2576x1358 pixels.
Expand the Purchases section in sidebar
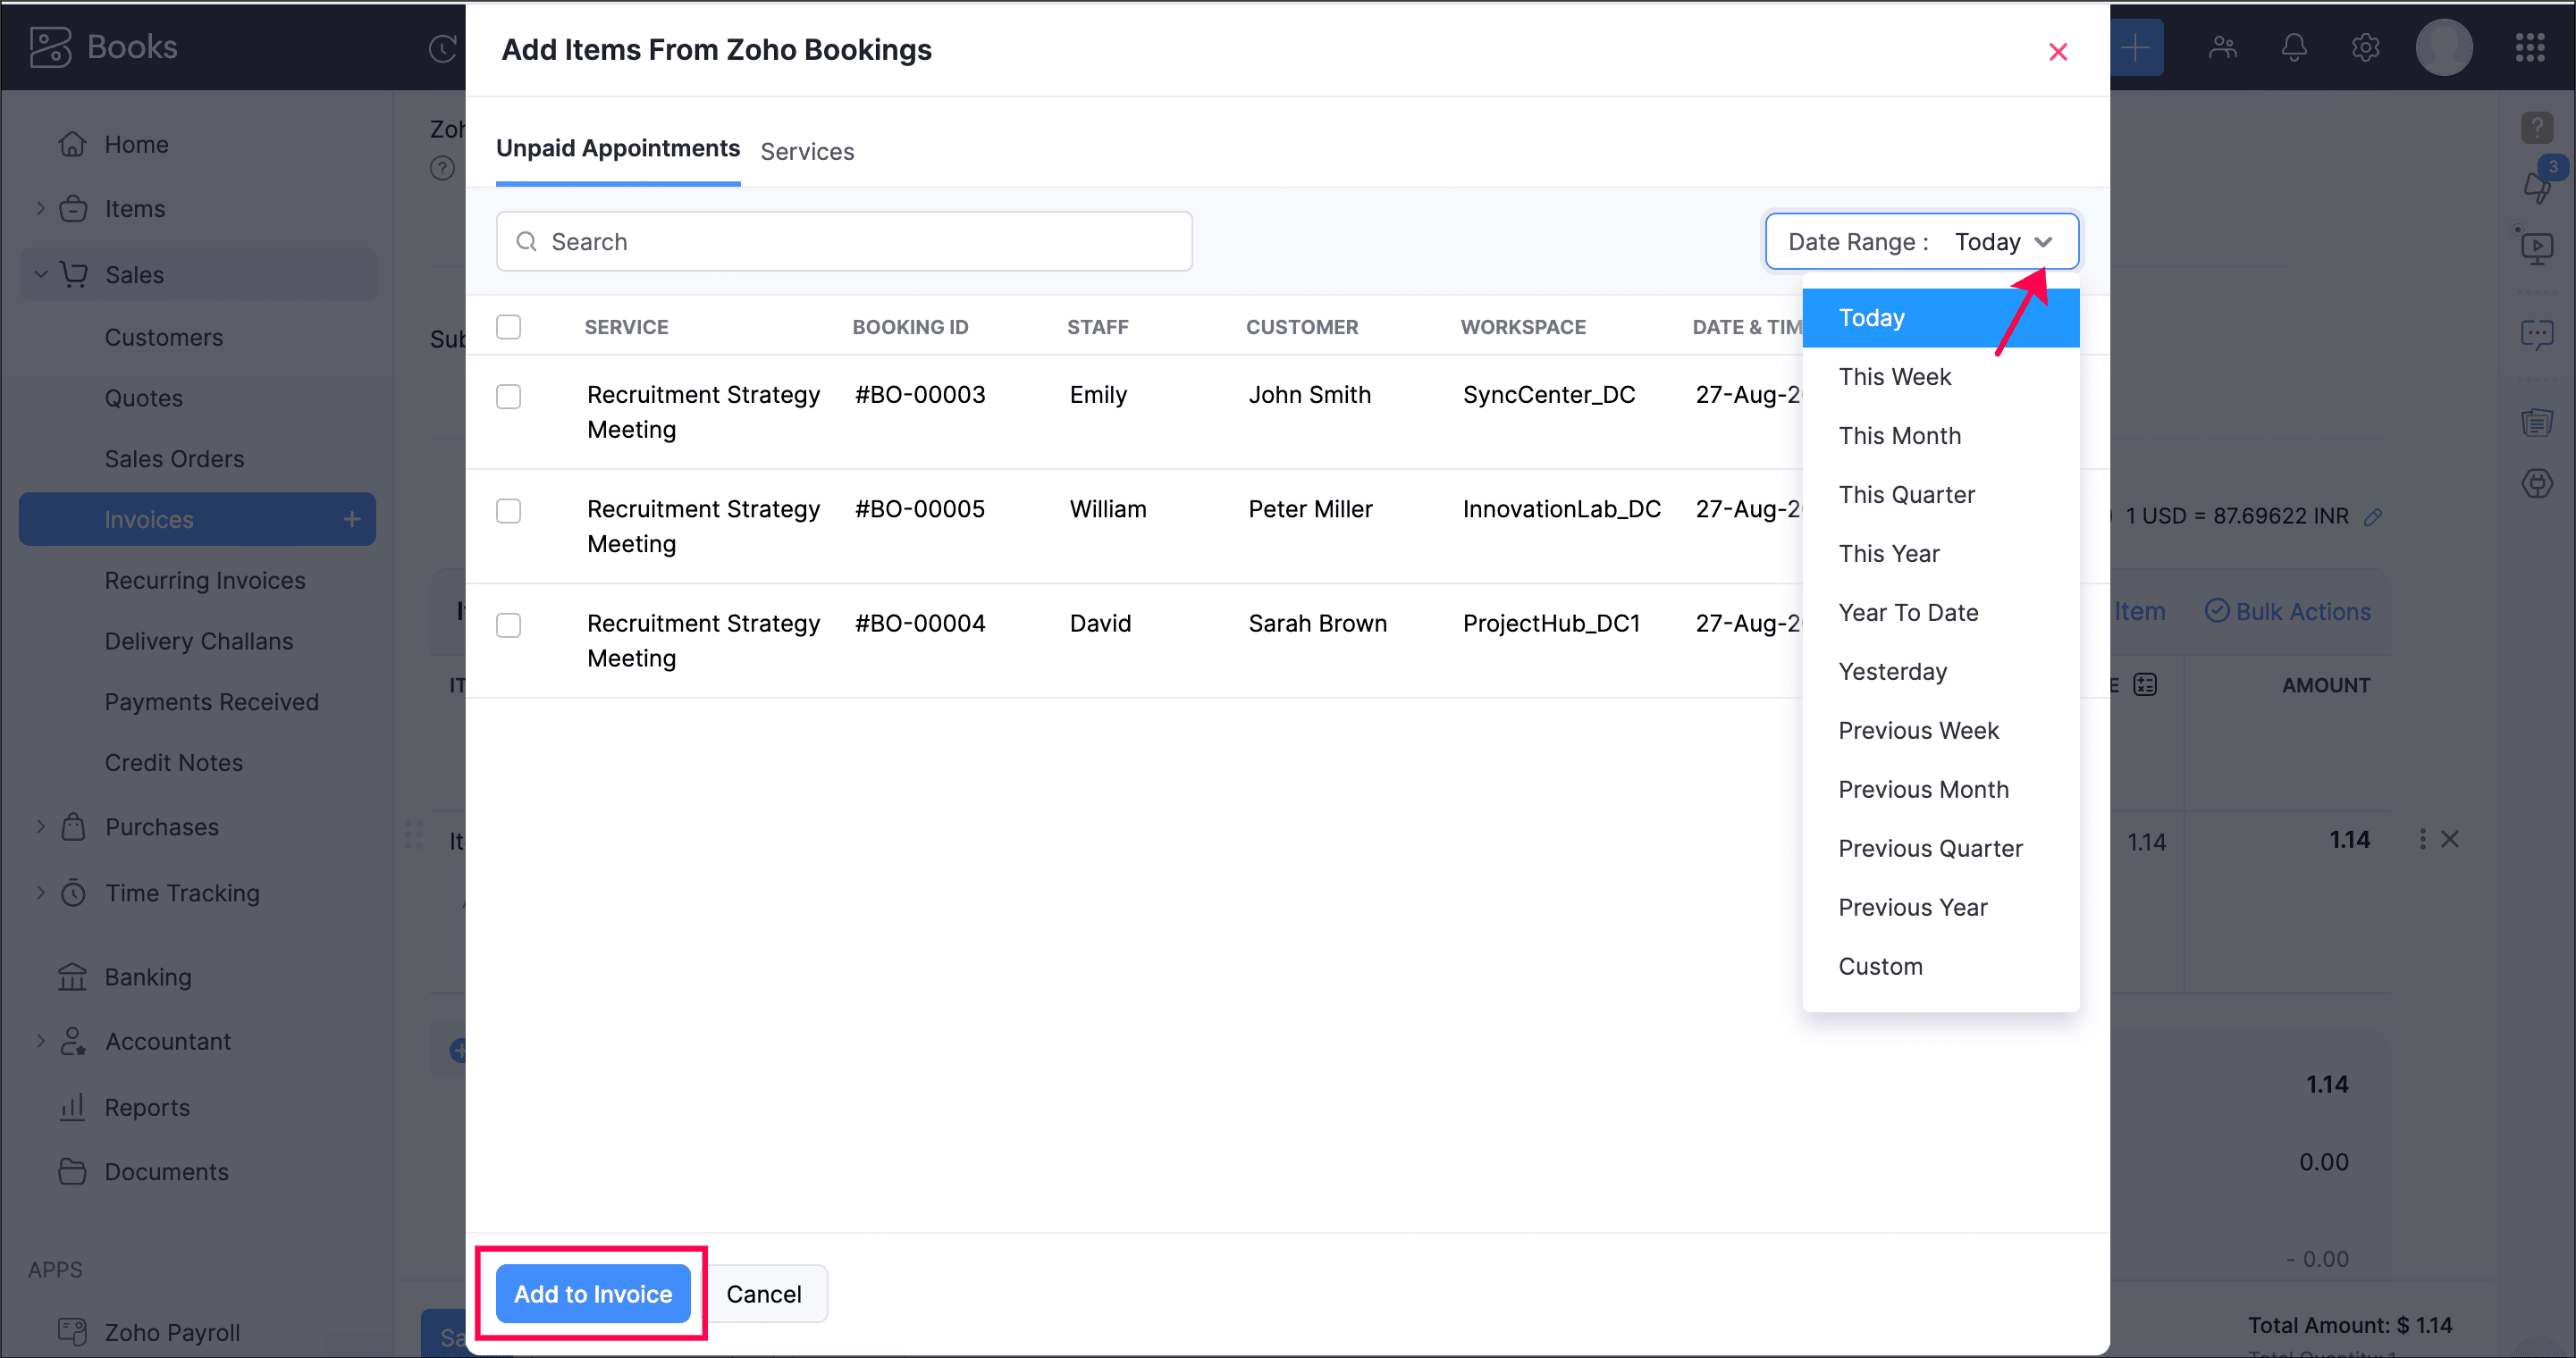[x=41, y=826]
